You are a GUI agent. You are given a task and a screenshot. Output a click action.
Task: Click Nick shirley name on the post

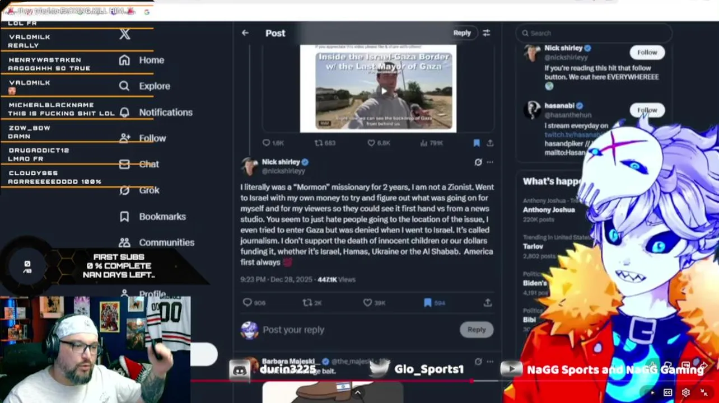(x=281, y=162)
